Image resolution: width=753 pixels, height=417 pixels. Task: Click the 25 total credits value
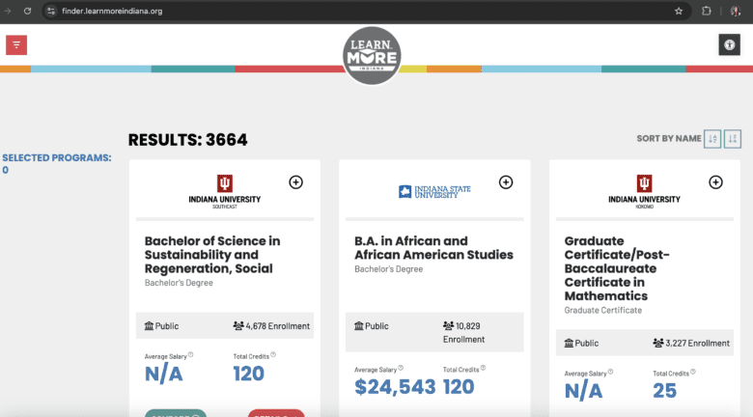click(x=664, y=391)
